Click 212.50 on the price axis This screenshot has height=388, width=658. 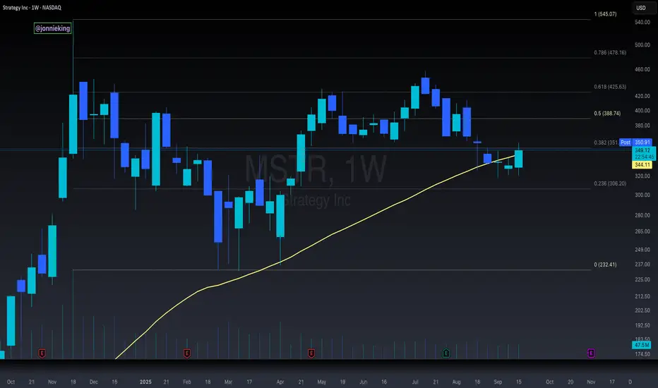[642, 296]
